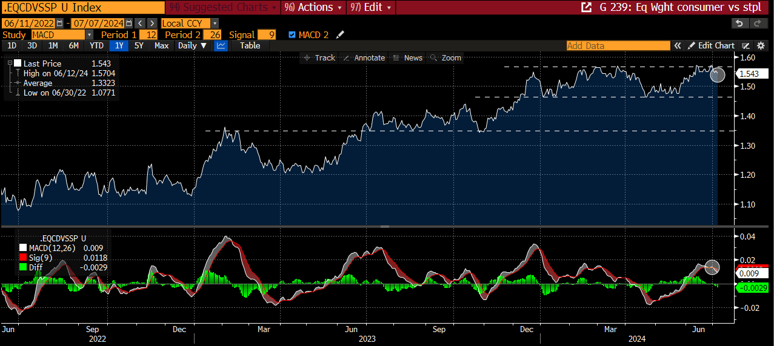Pop out chart G 239 in new window
The image size is (774, 346).
coord(586,7)
